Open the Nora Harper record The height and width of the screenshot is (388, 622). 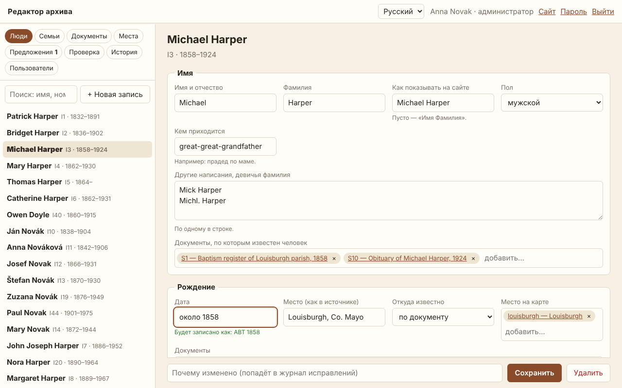coord(78,362)
